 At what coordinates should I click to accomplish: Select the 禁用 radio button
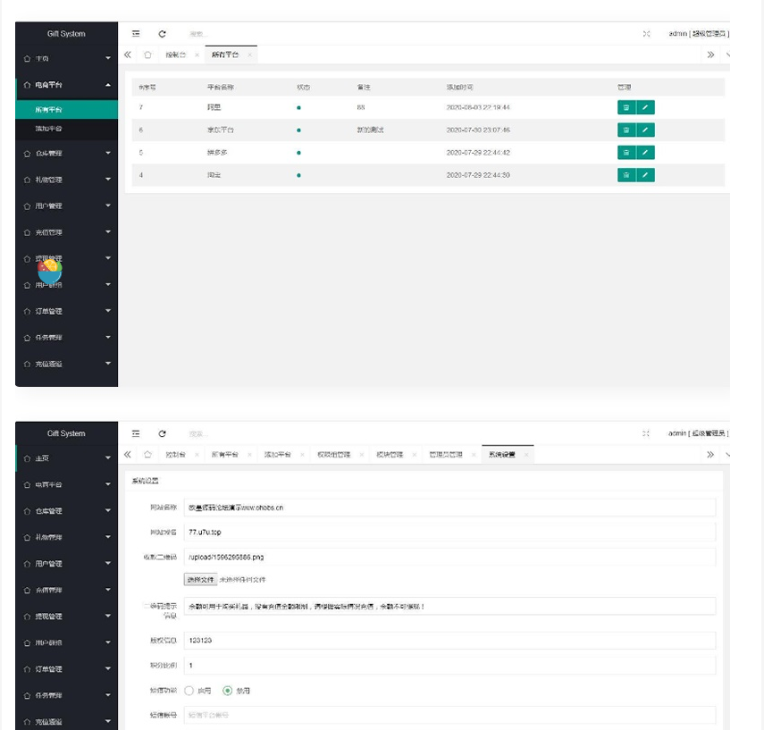[228, 691]
